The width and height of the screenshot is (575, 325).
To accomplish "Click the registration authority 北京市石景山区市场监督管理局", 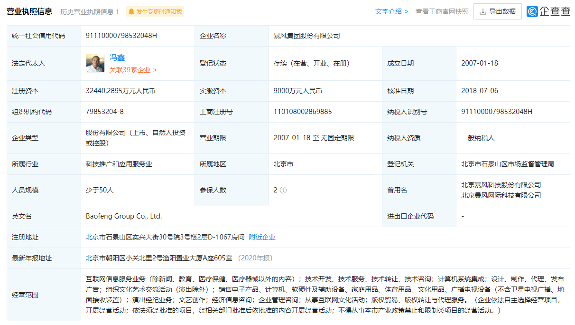I will tap(508, 164).
